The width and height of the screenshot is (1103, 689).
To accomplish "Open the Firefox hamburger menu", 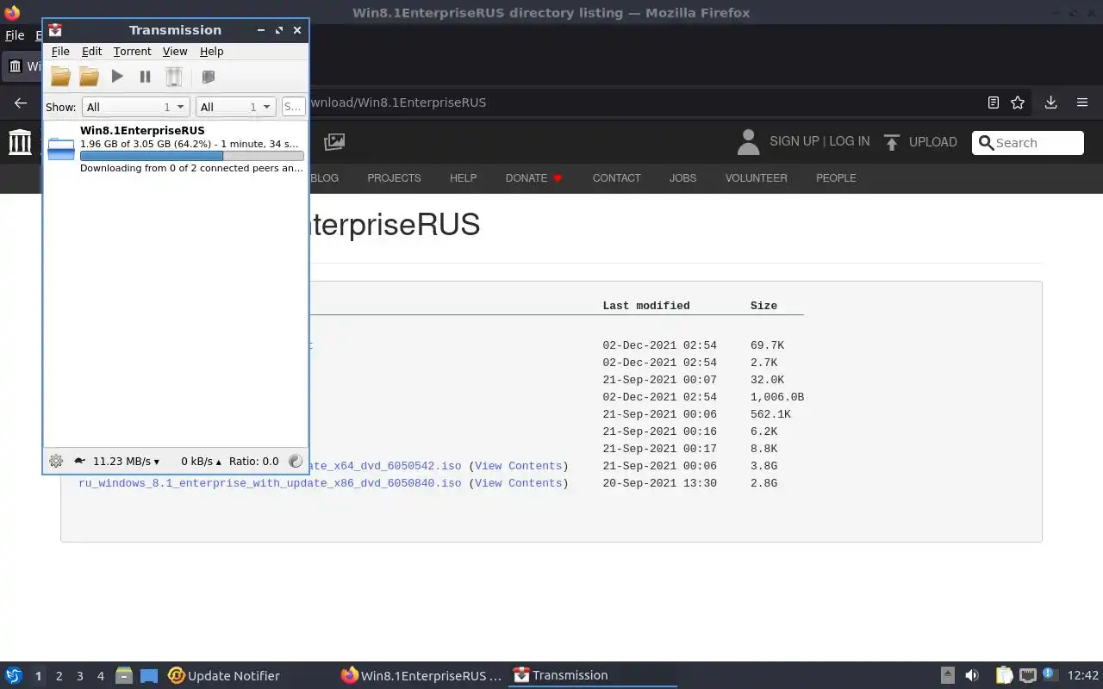I will tap(1082, 102).
